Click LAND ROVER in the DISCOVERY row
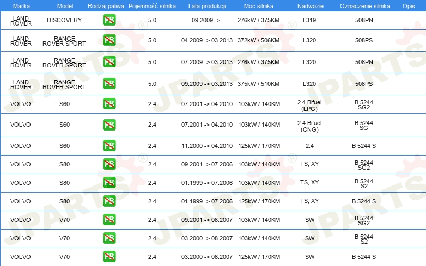 [21, 21]
